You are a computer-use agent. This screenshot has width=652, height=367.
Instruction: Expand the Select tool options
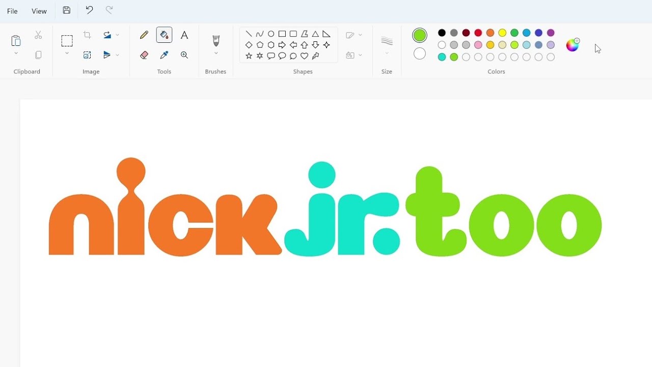pyautogui.click(x=67, y=54)
